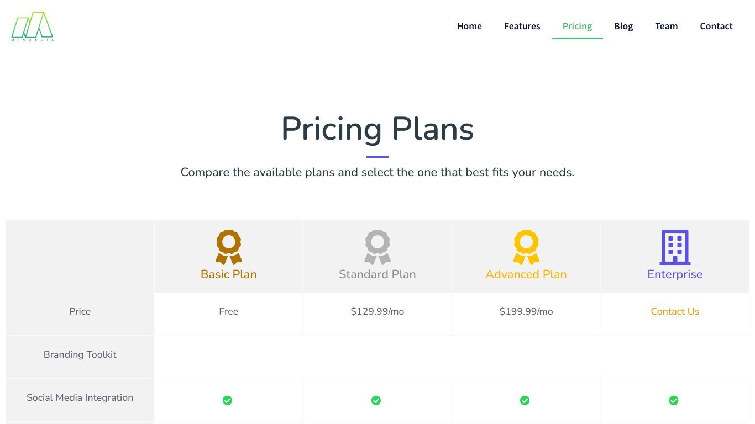
Task: Click the Contact Us enterprise link
Action: pyautogui.click(x=675, y=311)
